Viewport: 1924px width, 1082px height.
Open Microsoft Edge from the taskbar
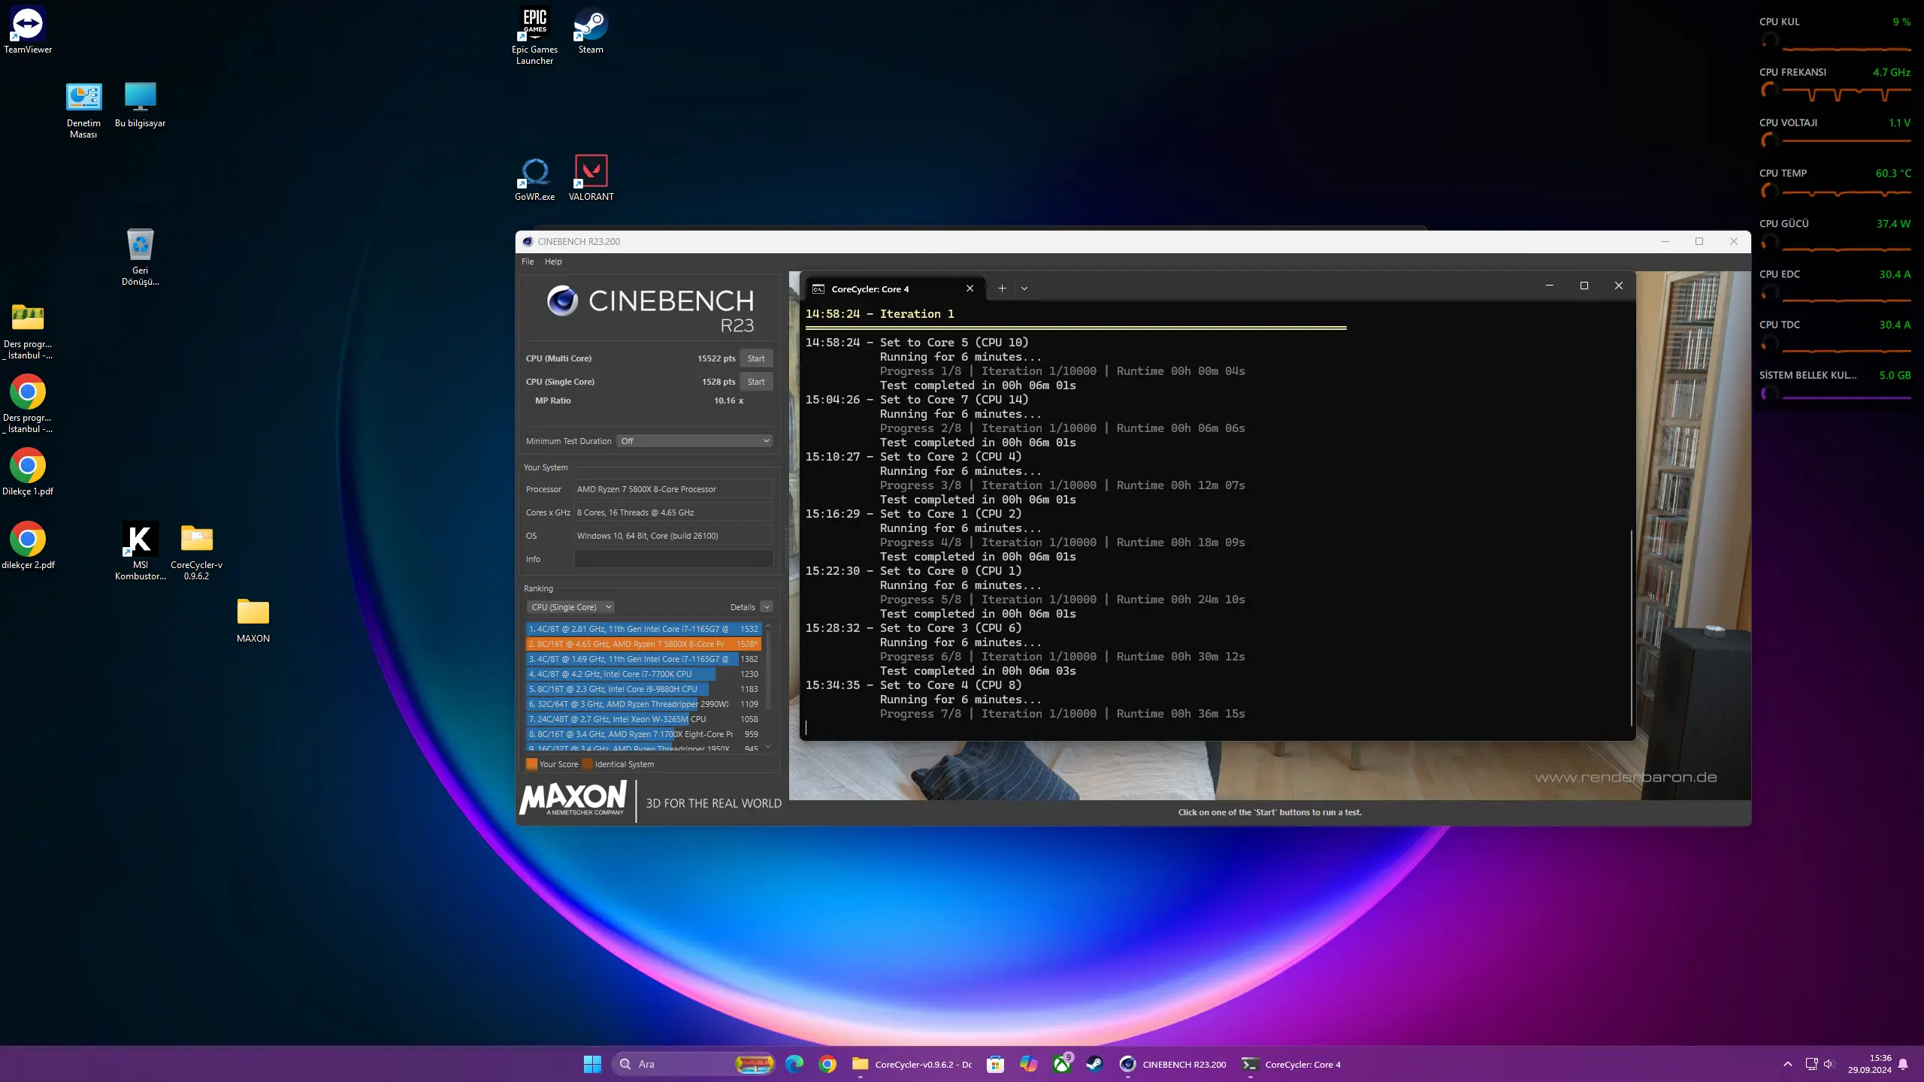794,1064
